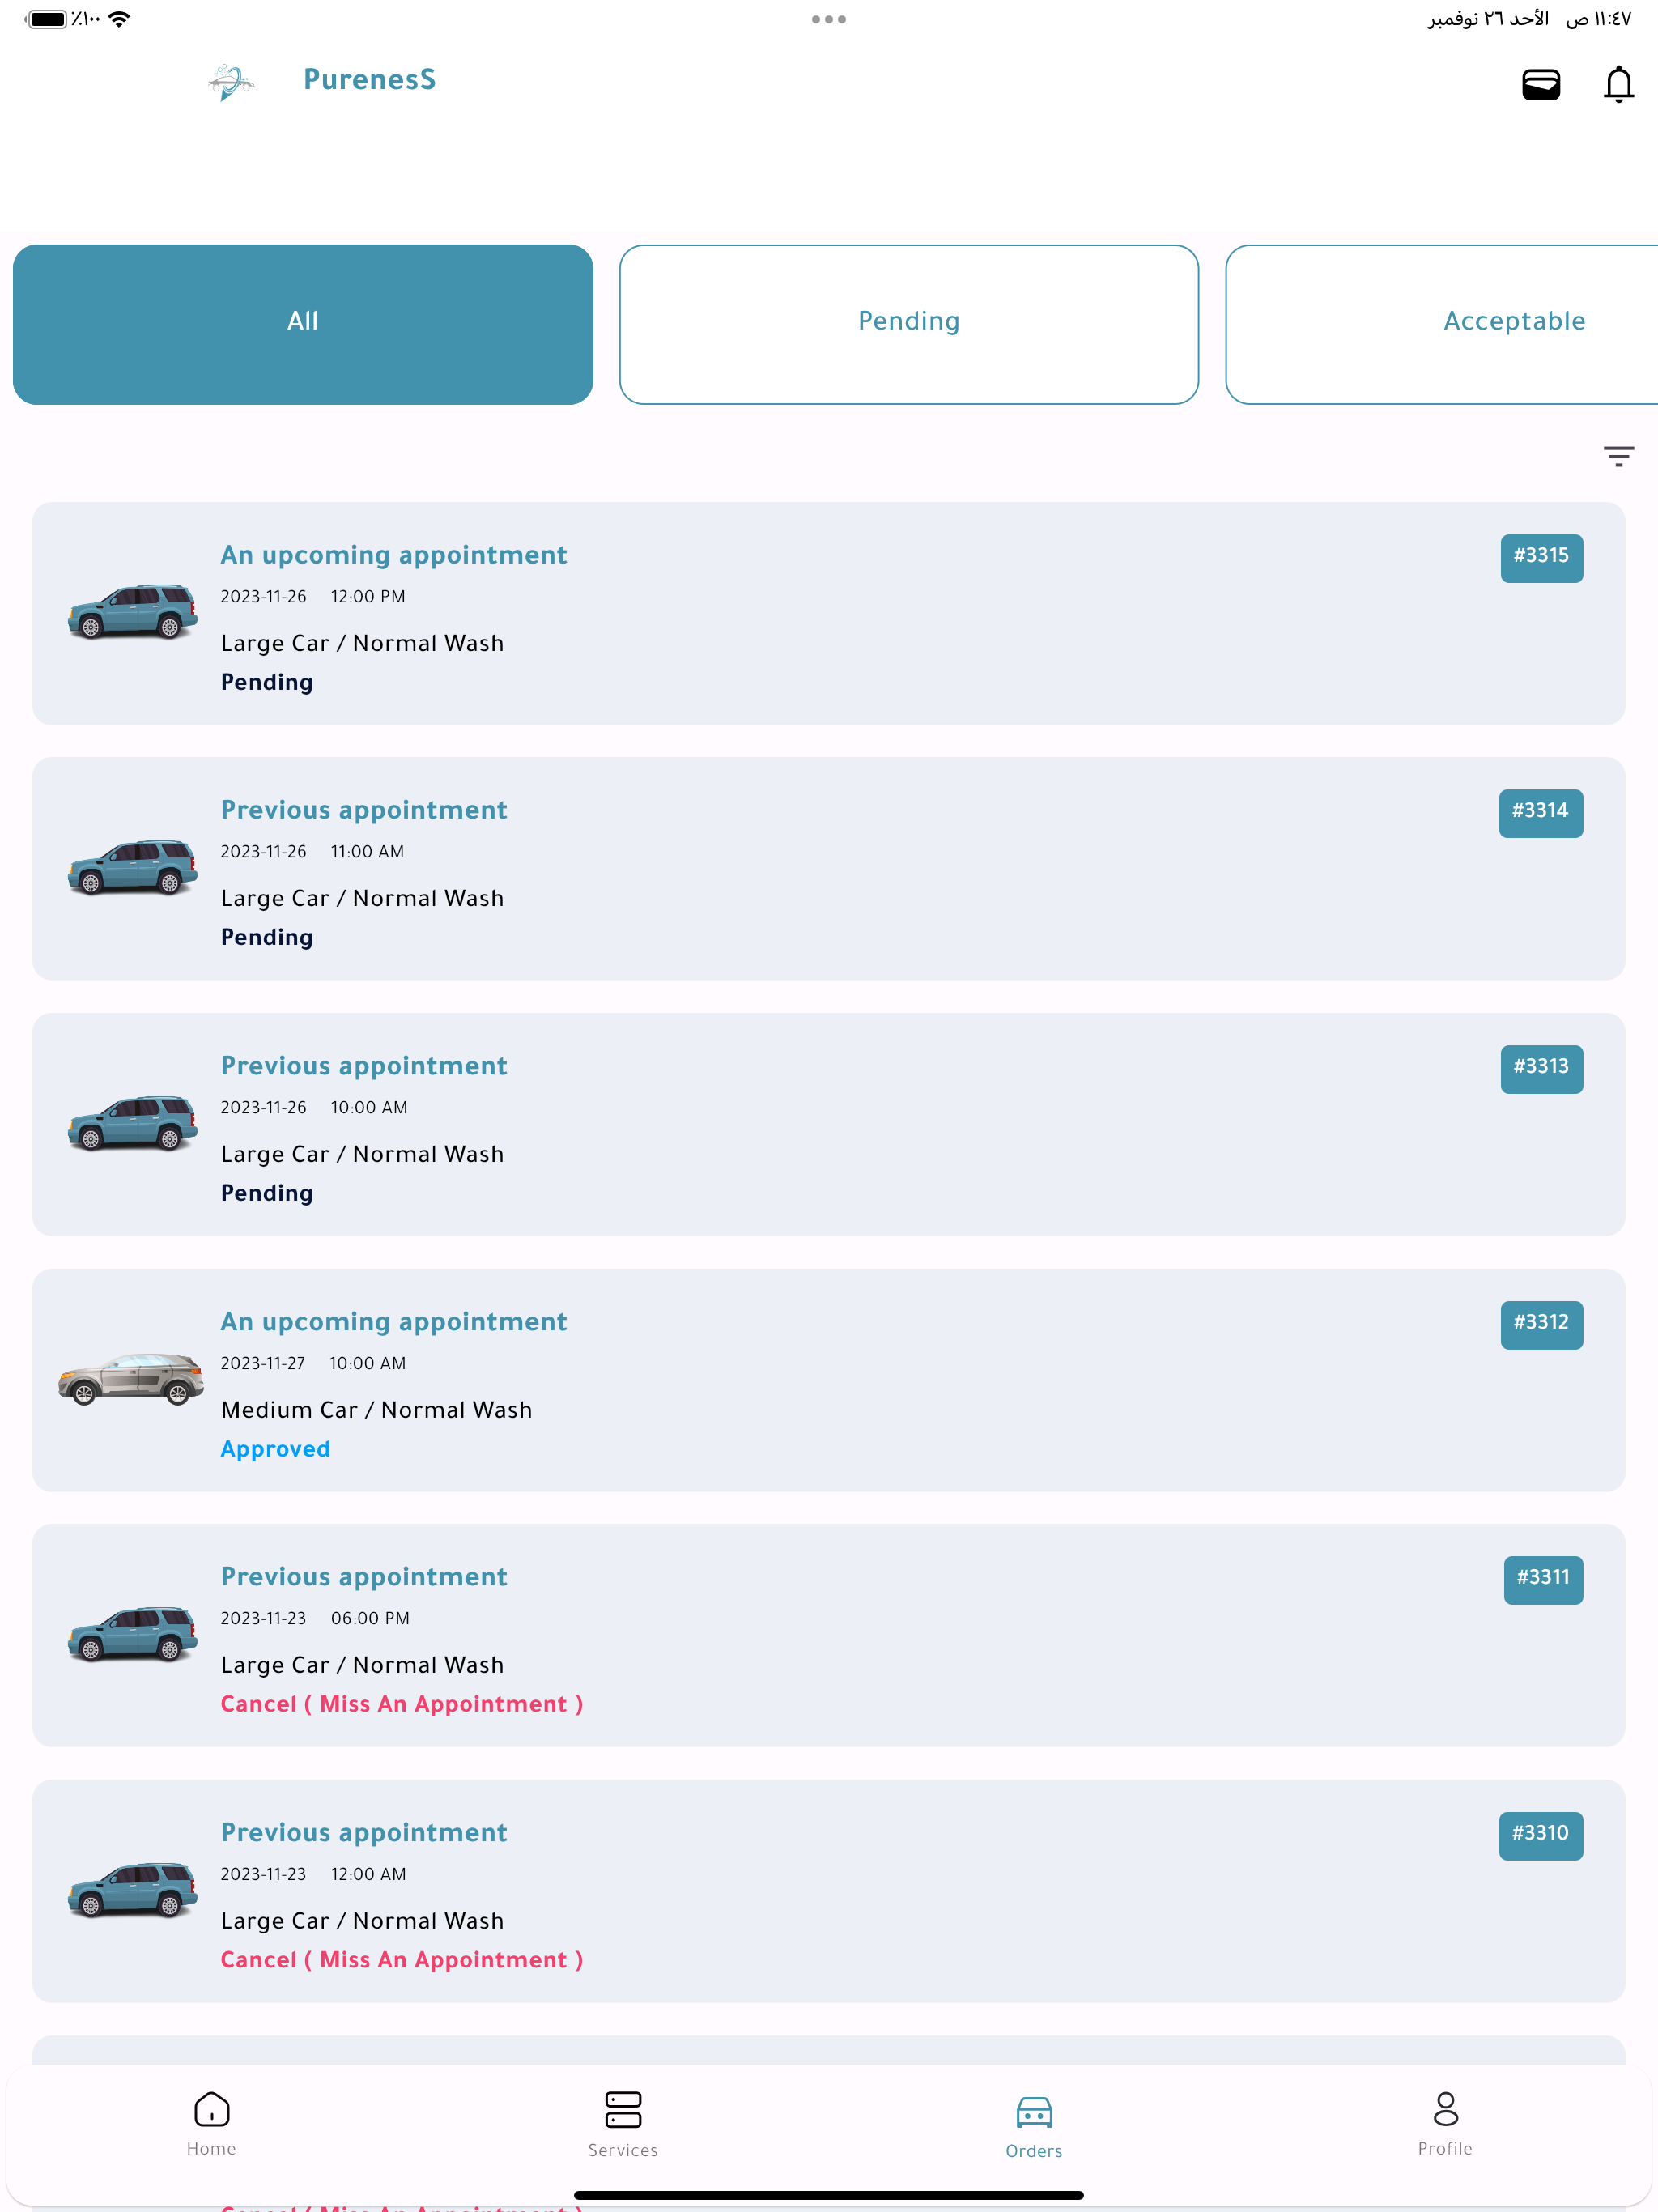Tap order number badge #3315
The width and height of the screenshot is (1658, 2212).
pyautogui.click(x=1541, y=557)
